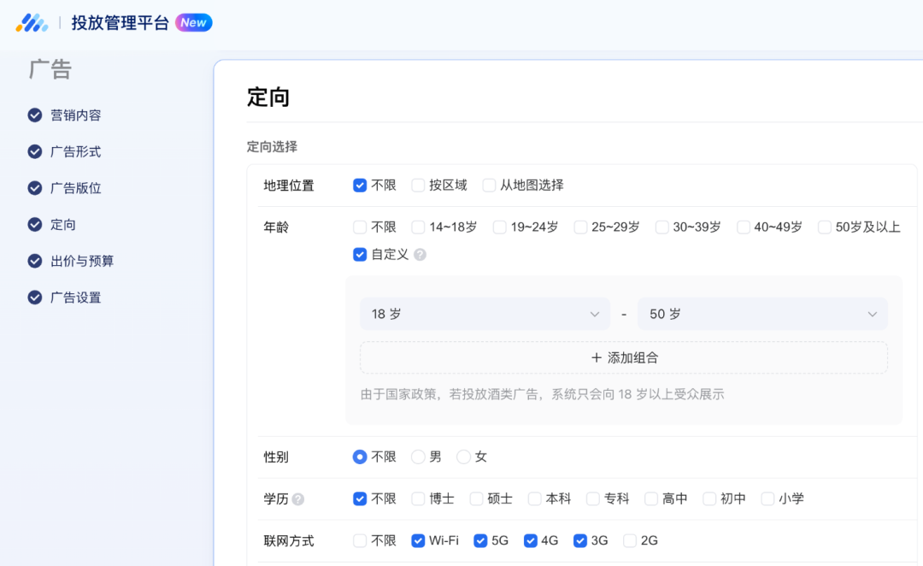
Task: Select age range 30~39岁
Action: point(662,227)
